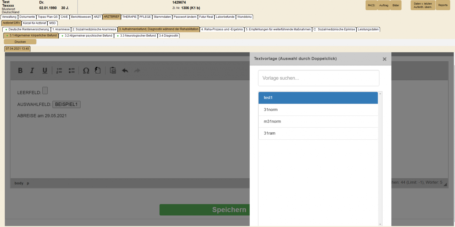Click the Vorlage suchen search field

point(318,78)
